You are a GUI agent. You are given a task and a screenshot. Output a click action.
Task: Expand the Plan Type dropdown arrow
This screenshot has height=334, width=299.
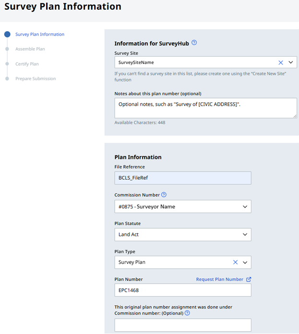pyautogui.click(x=245, y=262)
